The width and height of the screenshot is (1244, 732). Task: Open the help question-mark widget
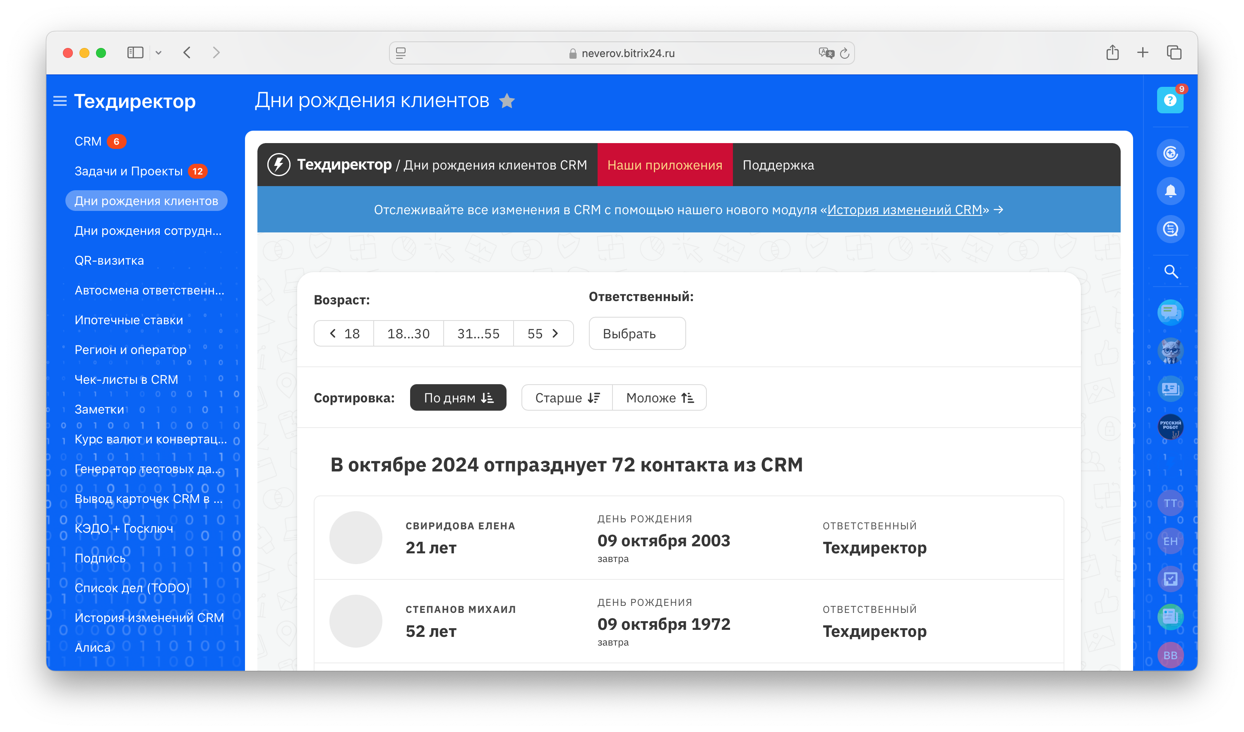tap(1170, 100)
